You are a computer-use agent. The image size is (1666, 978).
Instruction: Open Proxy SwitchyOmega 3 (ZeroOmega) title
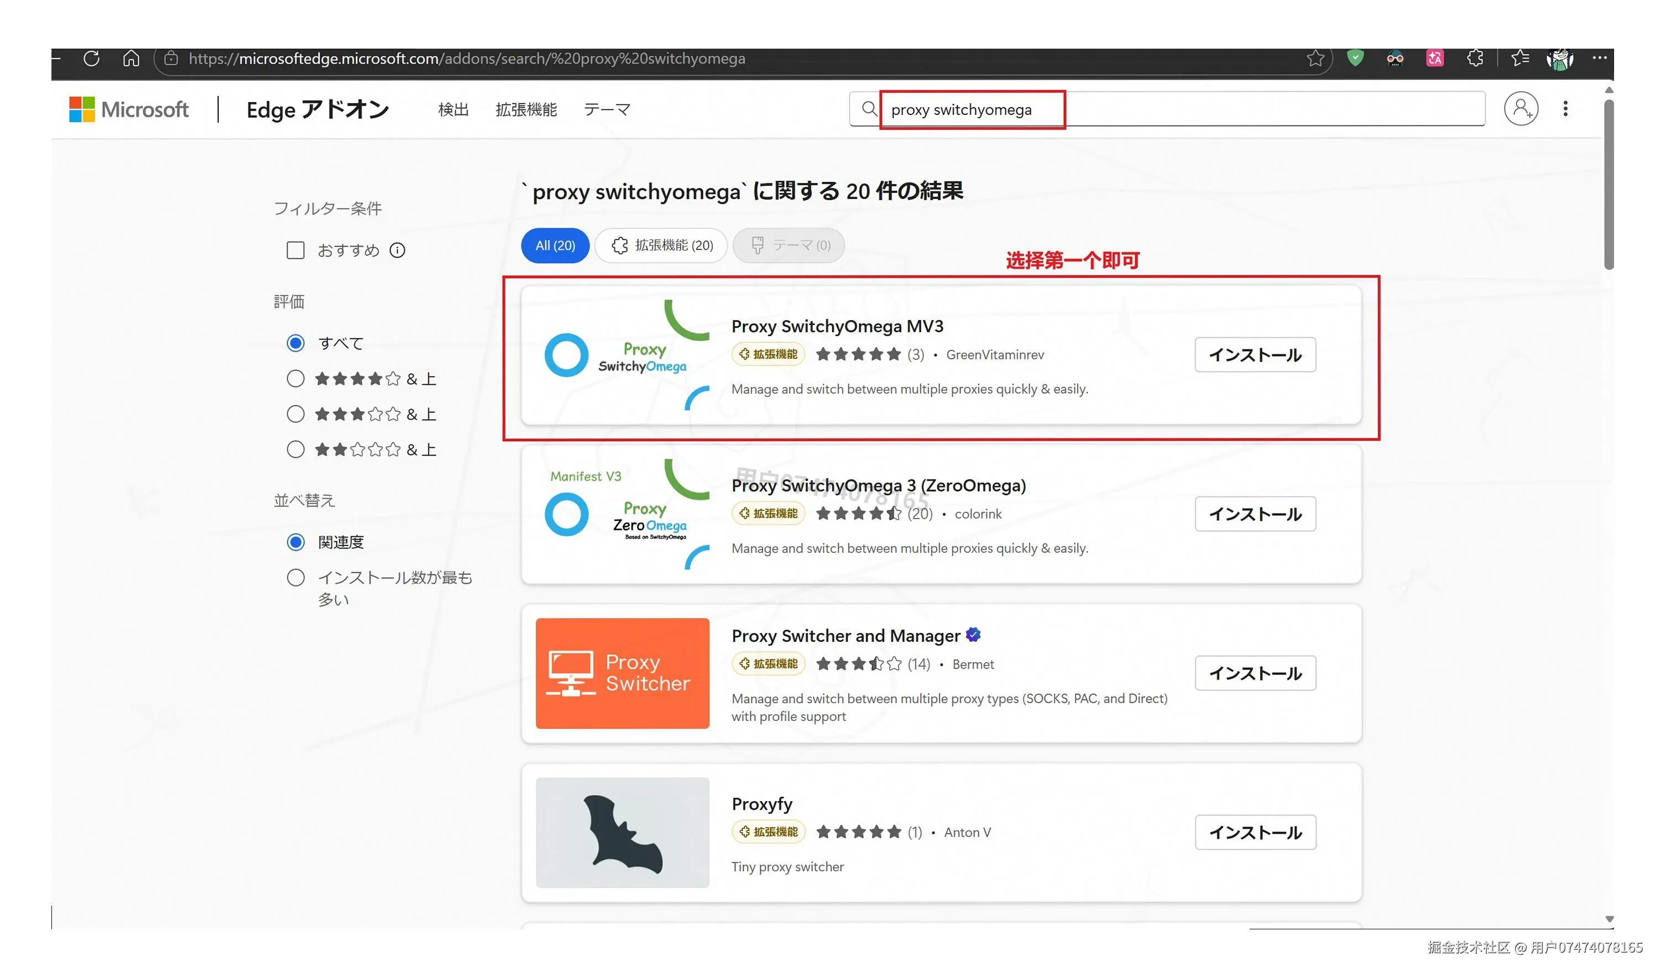coord(879,486)
